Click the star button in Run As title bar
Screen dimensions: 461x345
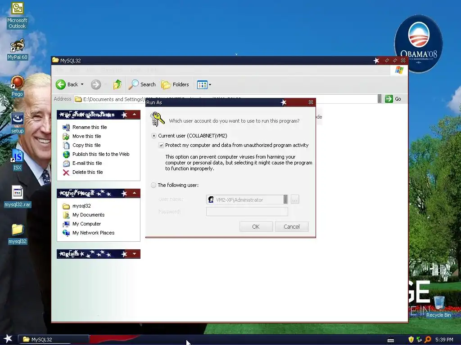pos(284,102)
